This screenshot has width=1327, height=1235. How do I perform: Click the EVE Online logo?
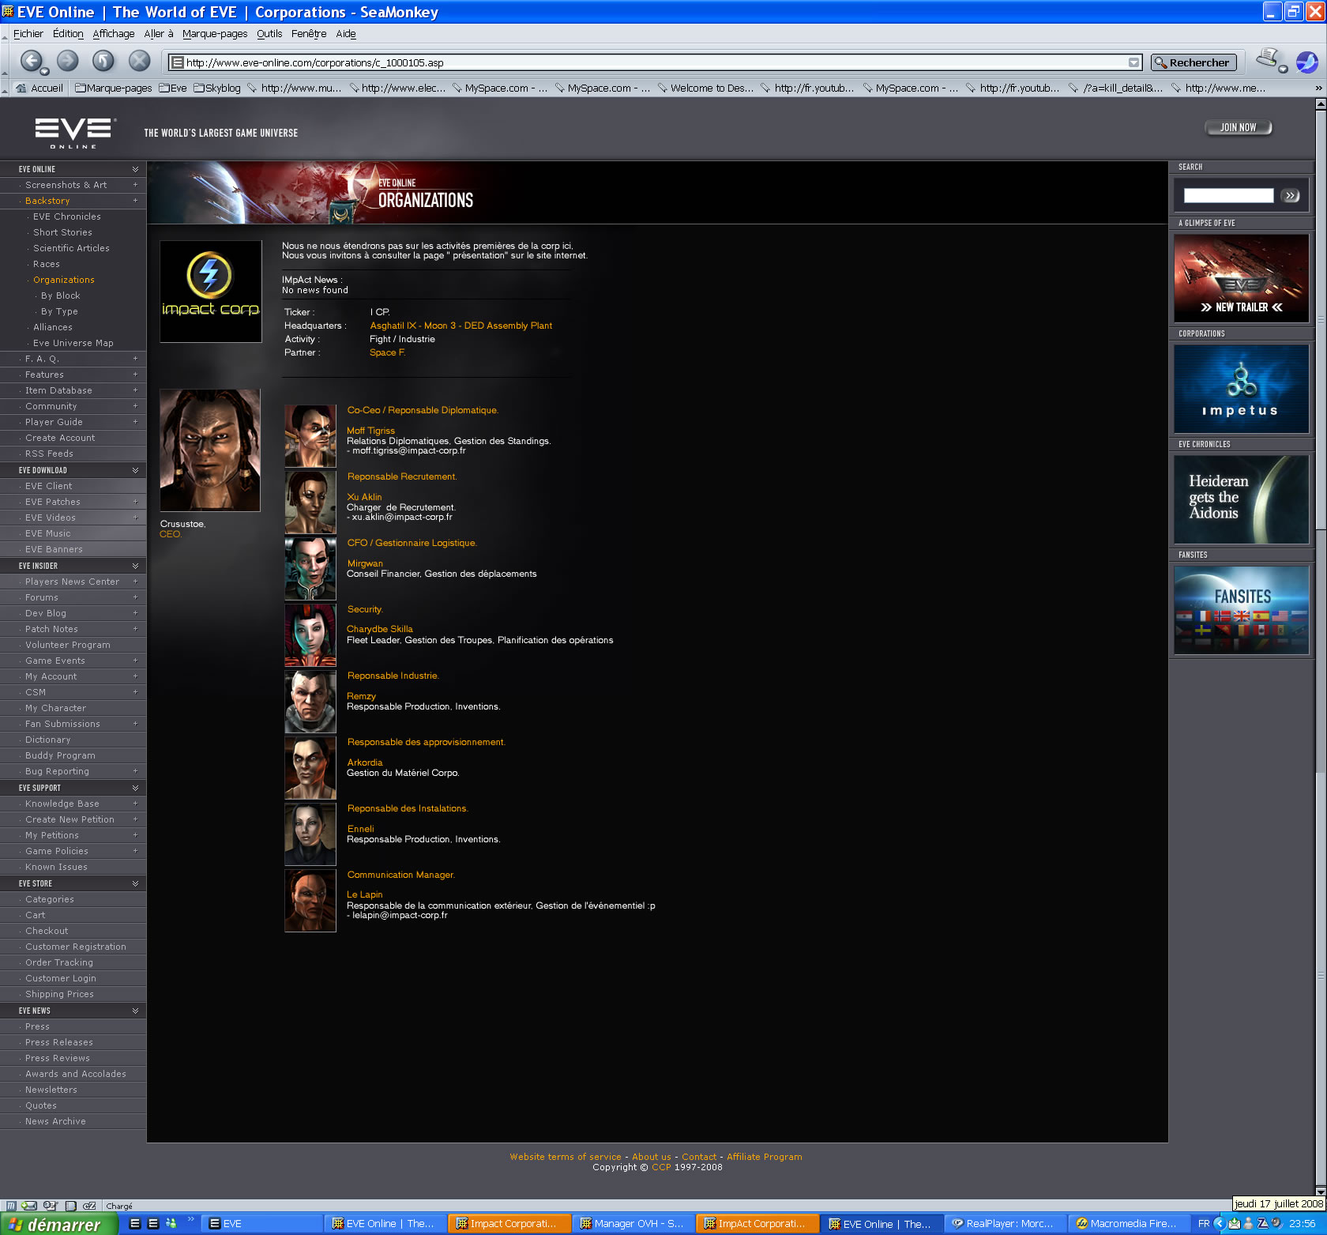click(x=76, y=133)
